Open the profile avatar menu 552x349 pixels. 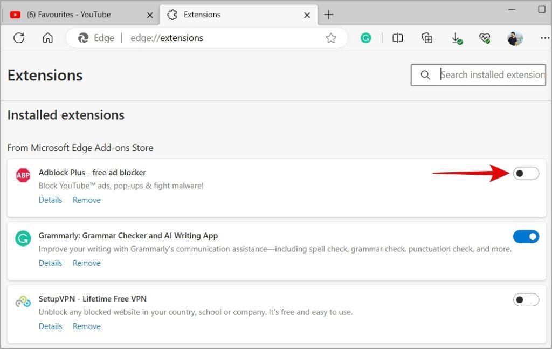(x=515, y=38)
